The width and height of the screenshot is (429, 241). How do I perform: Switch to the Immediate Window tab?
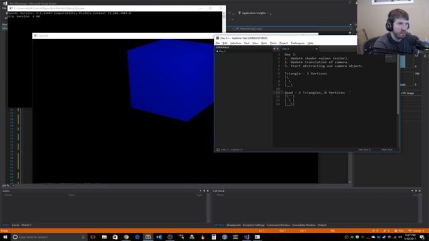tap(304, 225)
